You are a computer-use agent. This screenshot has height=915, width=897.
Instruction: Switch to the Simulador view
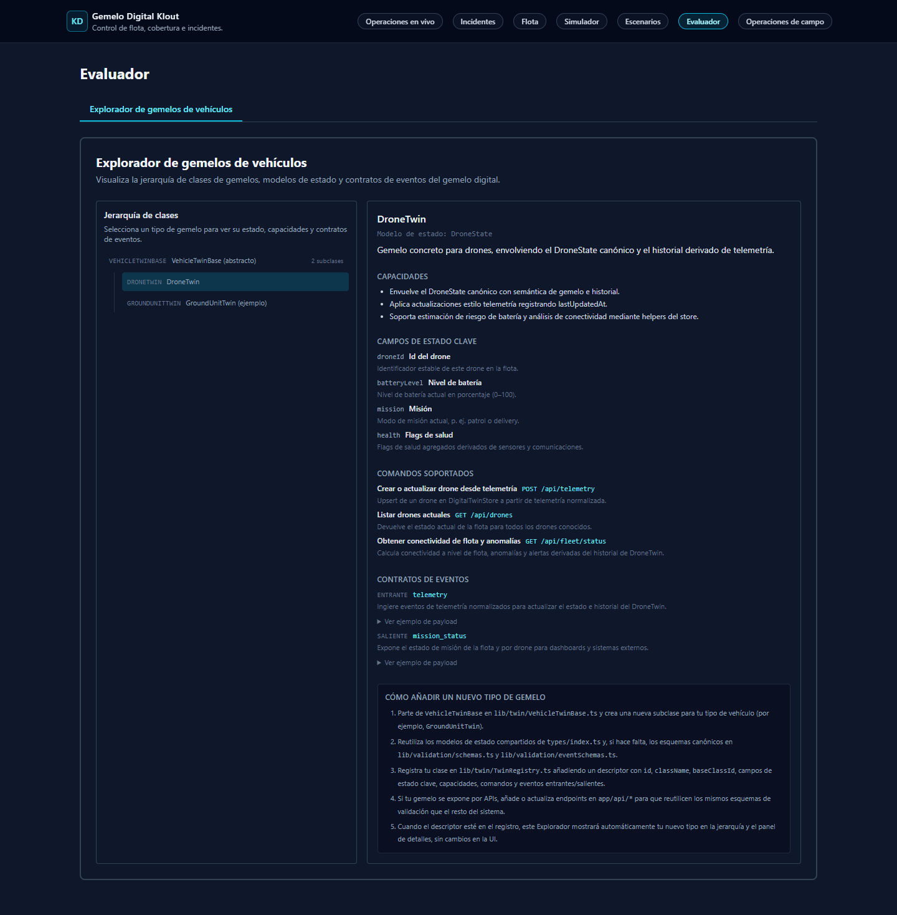[582, 22]
